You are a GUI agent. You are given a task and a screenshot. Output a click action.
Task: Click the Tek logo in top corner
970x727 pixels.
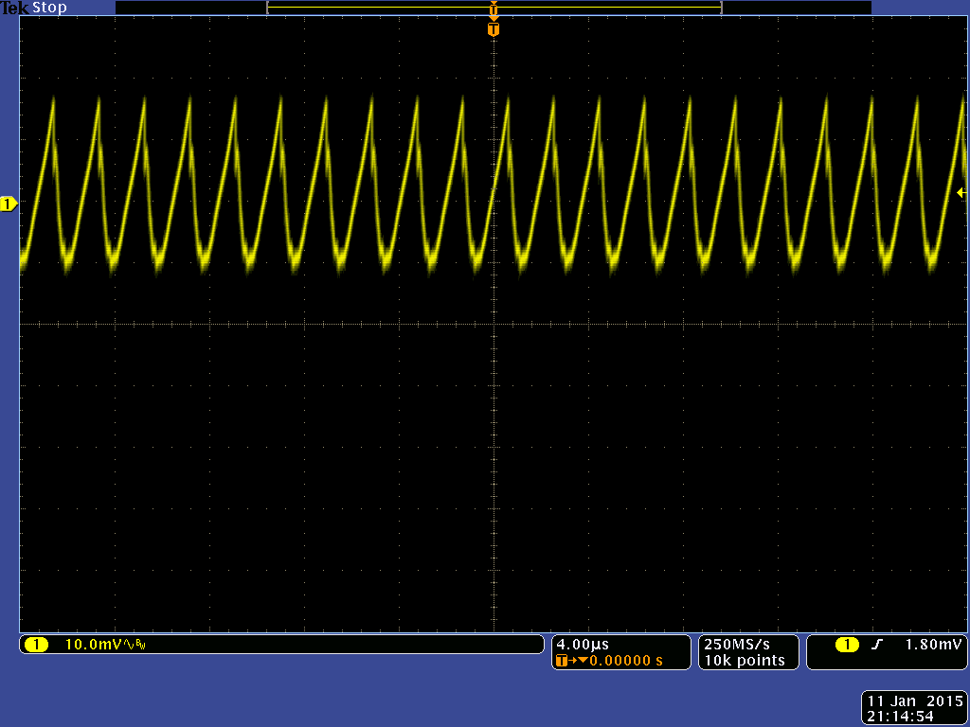coord(15,8)
